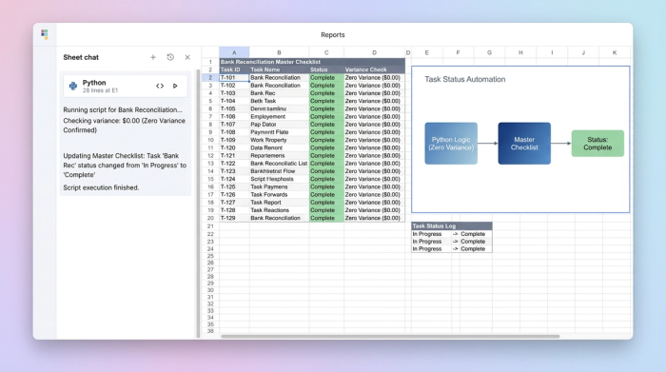666x372 pixels.
Task: Click the Variance Check column heading
Action: tap(374, 69)
